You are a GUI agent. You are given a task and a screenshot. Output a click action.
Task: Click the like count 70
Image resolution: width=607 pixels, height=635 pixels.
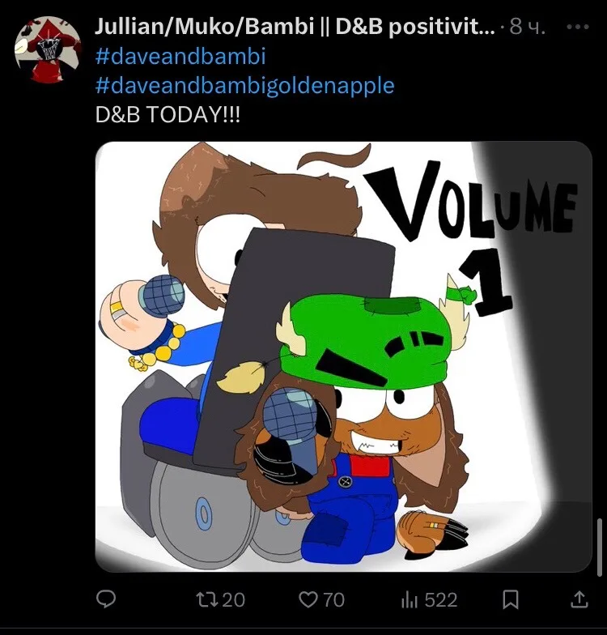(333, 600)
